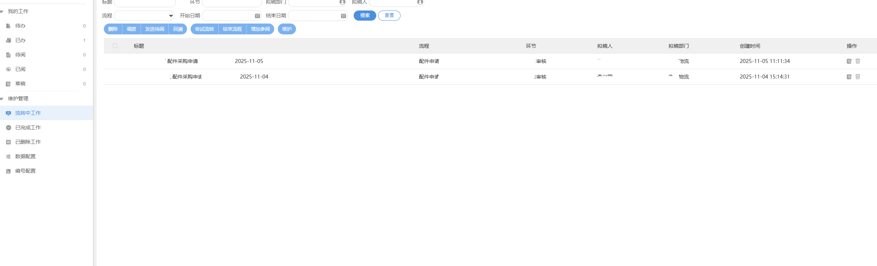Viewport: 877px width, 266px height.
Task: Click the 重置 button
Action: [389, 16]
